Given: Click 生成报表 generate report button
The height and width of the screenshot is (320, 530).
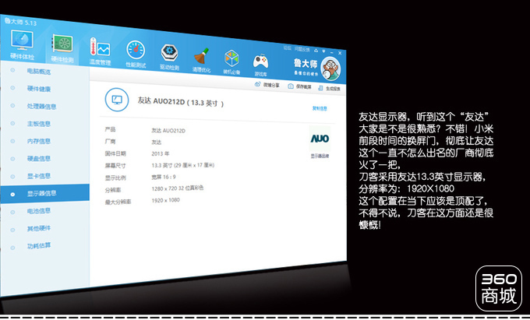Looking at the screenshot, I should coord(329,88).
